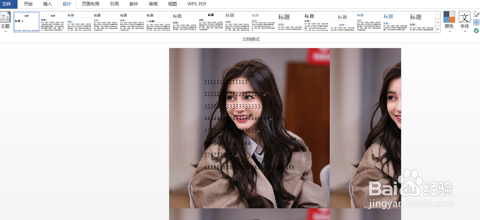Click style gallery scroll-down arrow
This screenshot has height=220, width=480.
[x=438, y=22]
